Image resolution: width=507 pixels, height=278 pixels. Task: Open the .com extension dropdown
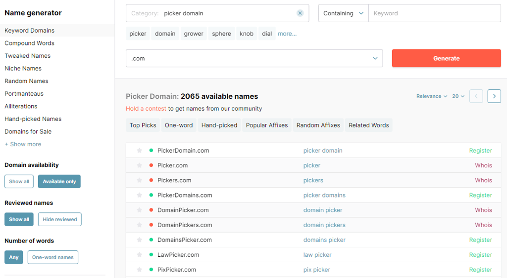coord(254,58)
